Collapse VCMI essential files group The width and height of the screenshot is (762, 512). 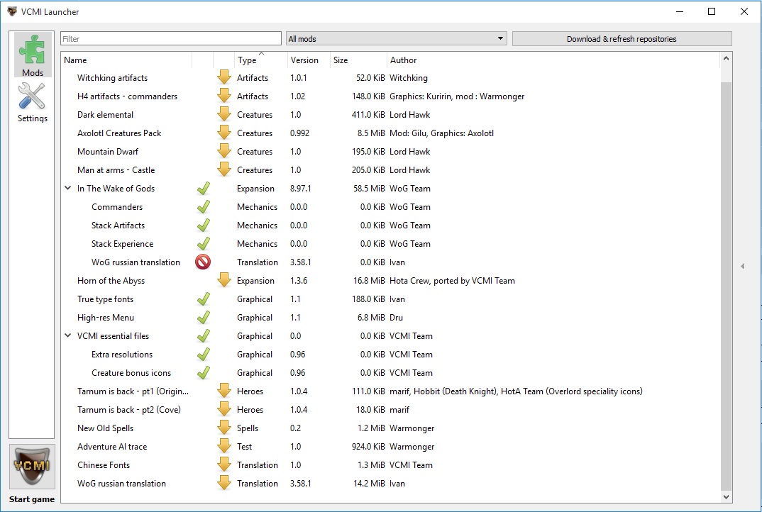(x=68, y=336)
